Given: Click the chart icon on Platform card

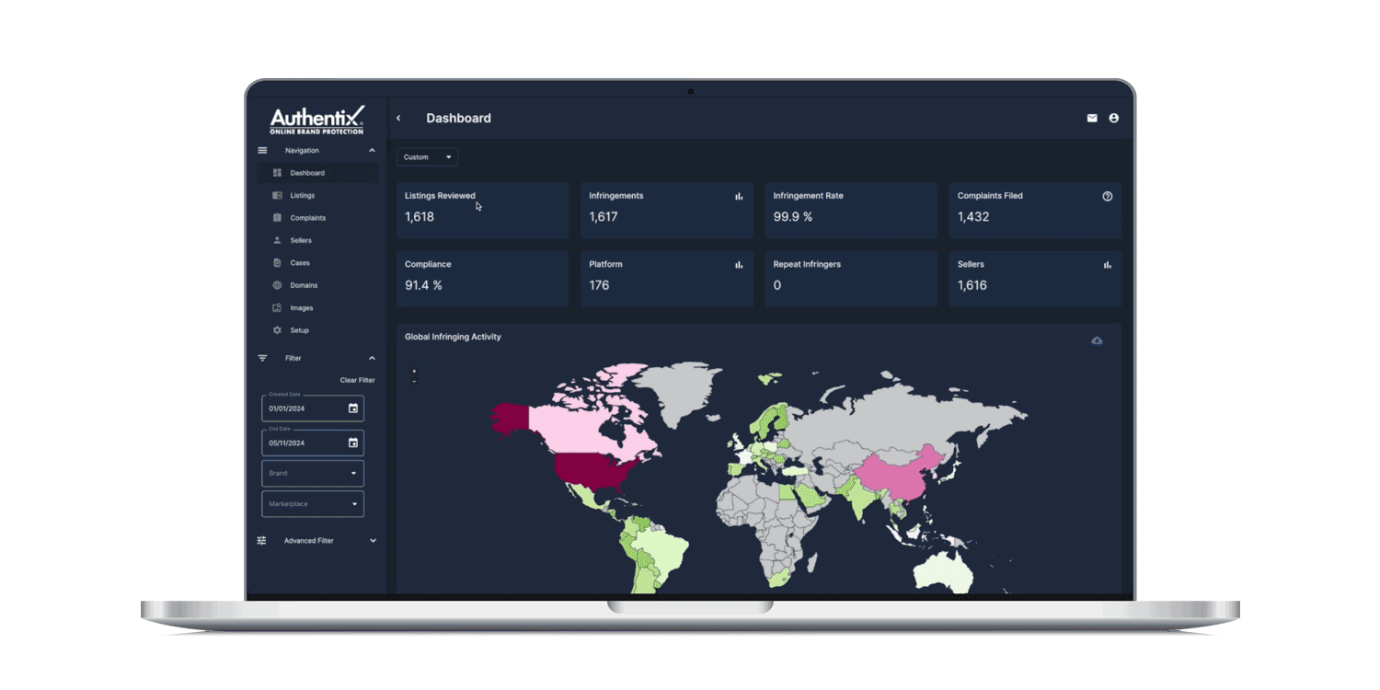Looking at the screenshot, I should (739, 265).
